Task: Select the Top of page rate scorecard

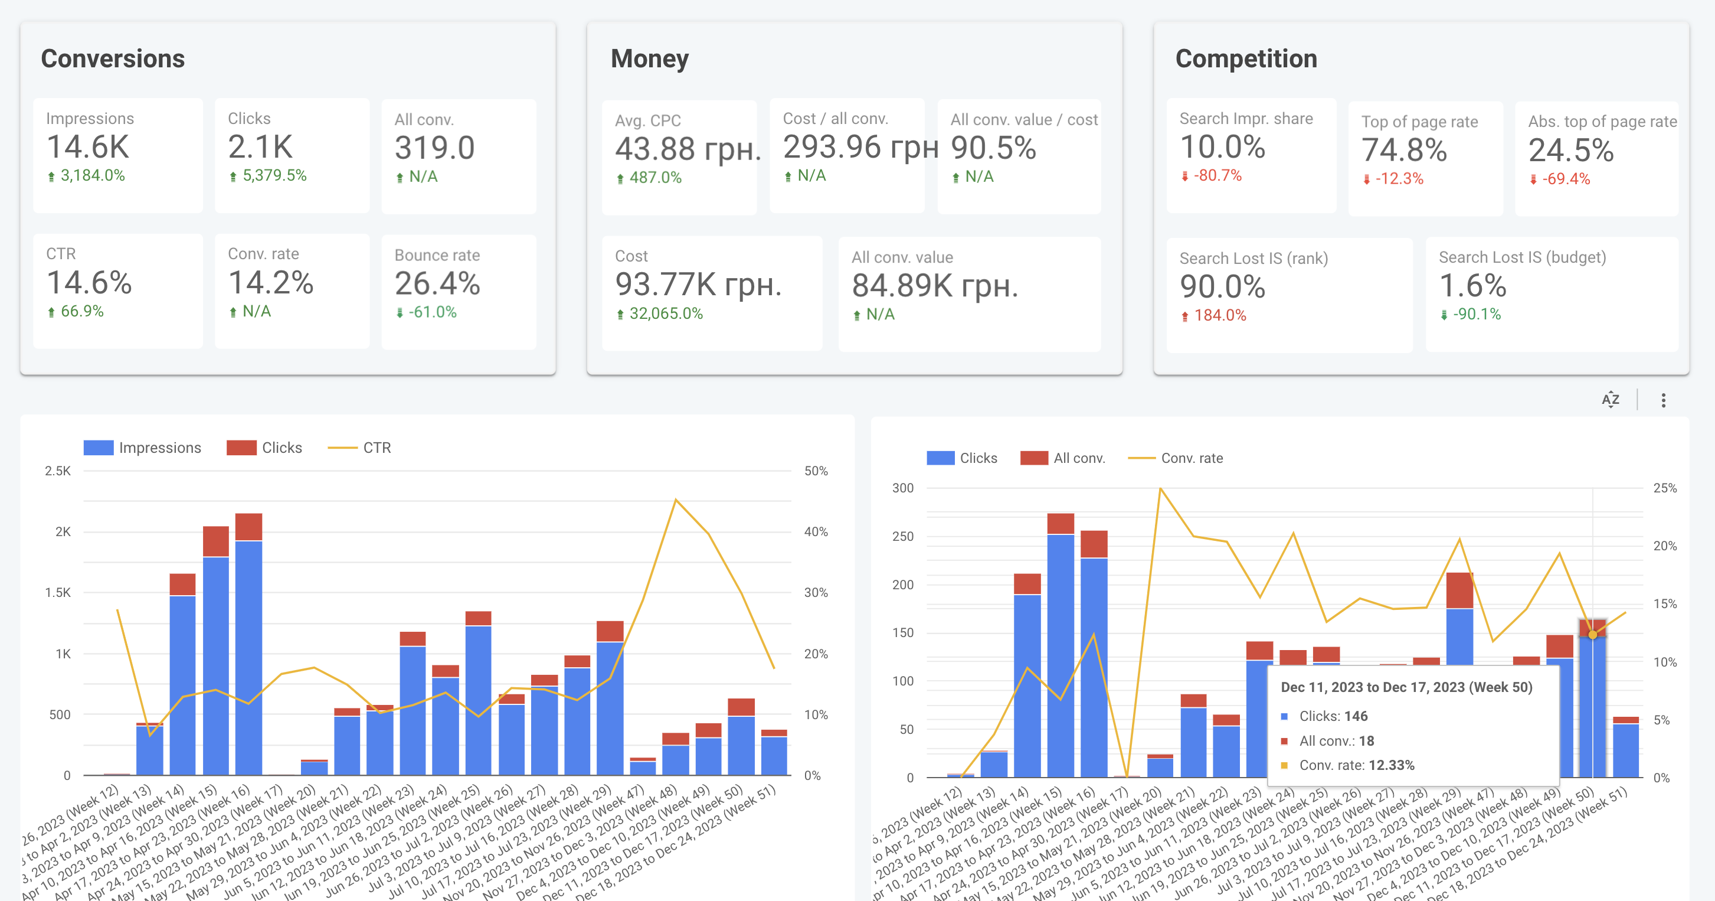Action: (x=1425, y=158)
